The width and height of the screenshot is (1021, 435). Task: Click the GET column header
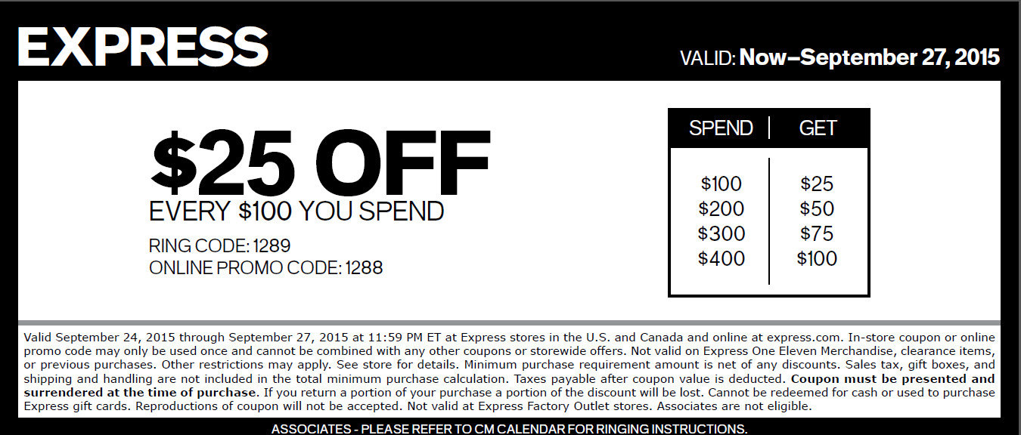[818, 128]
